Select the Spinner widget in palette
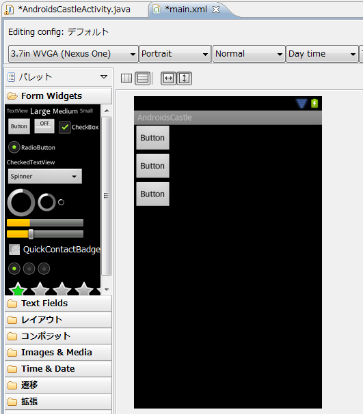 pyautogui.click(x=45, y=177)
